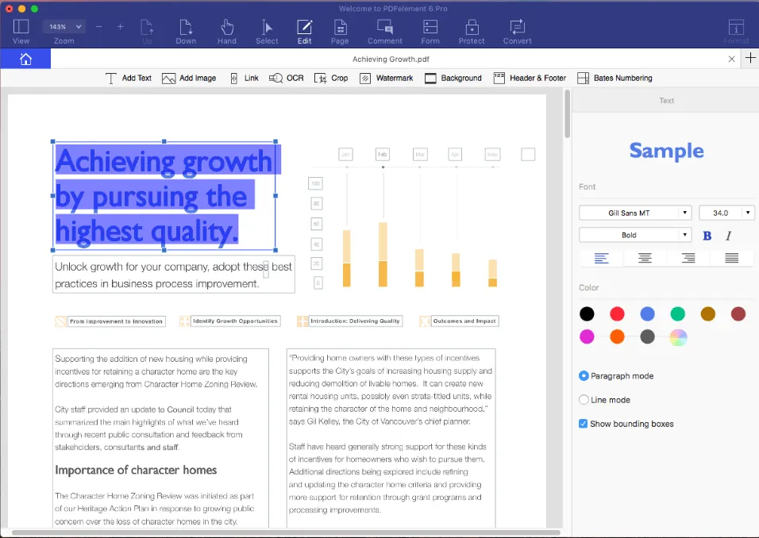
Task: Open the Convert tool
Action: [x=517, y=31]
